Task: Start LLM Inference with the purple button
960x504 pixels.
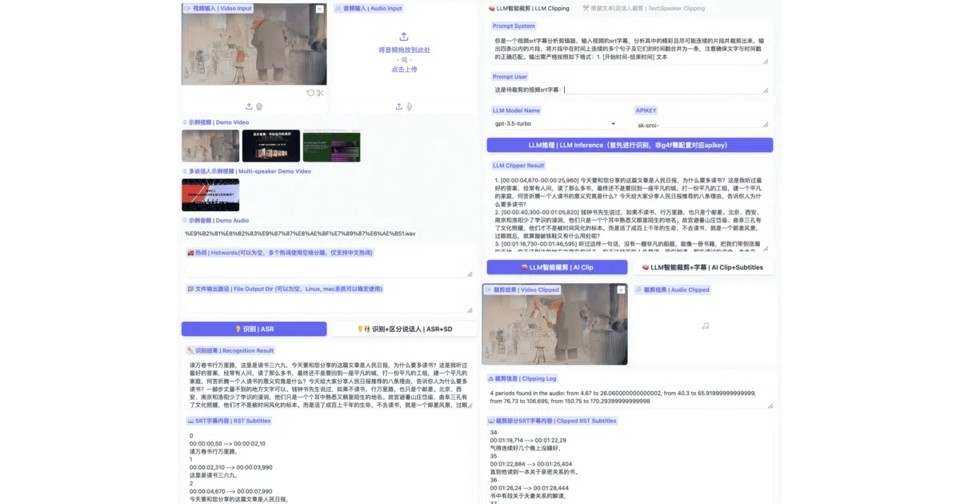Action: (x=630, y=145)
